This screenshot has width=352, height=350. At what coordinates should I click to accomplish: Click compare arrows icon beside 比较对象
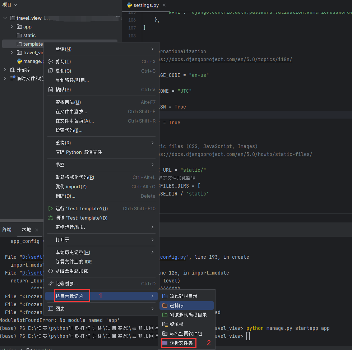click(x=51, y=284)
